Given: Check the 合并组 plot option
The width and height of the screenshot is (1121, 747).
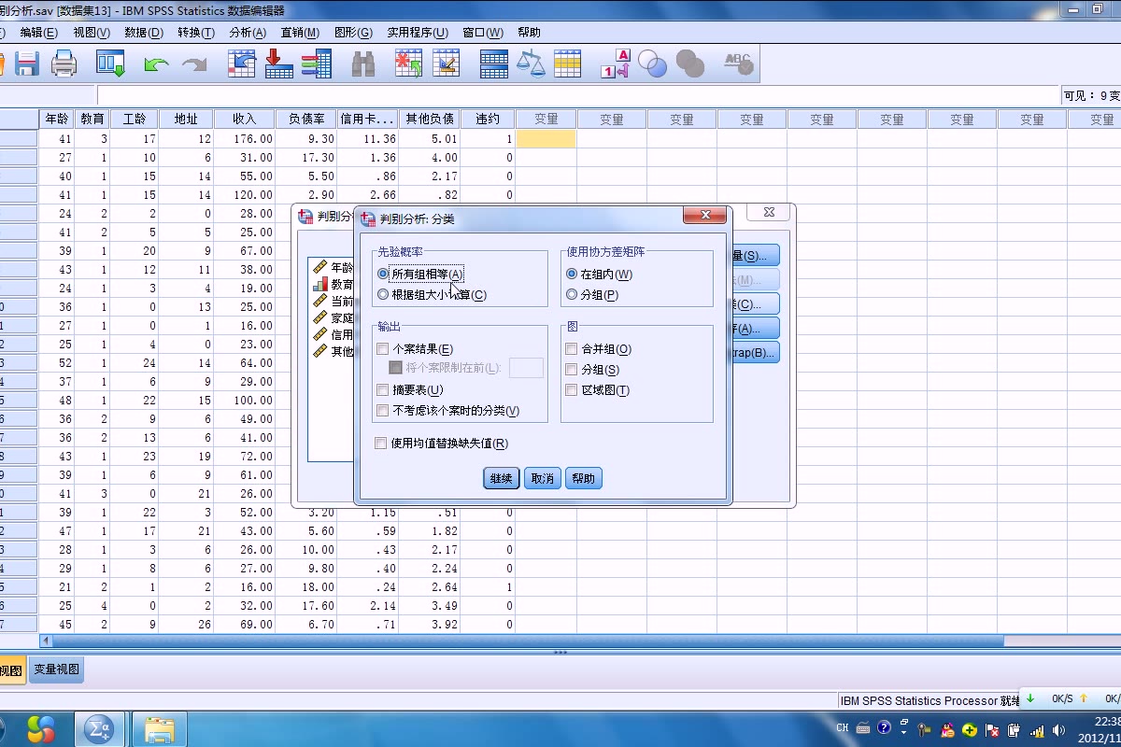Looking at the screenshot, I should pyautogui.click(x=570, y=347).
